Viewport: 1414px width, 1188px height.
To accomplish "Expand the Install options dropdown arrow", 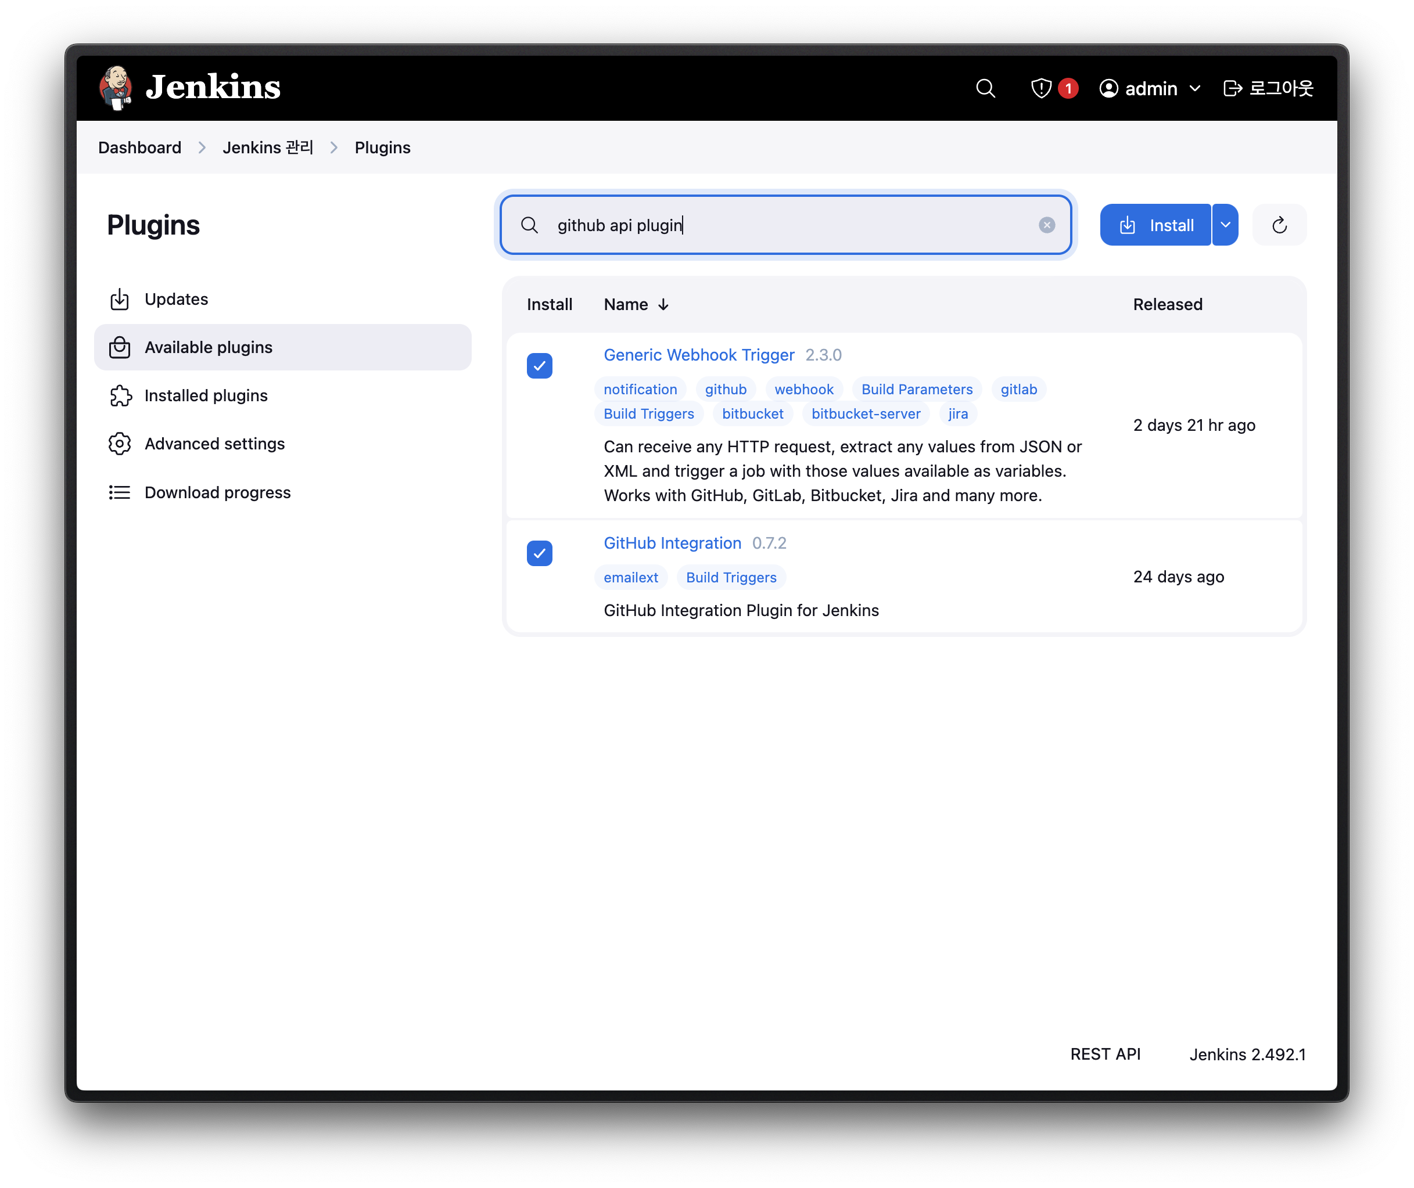I will tap(1225, 225).
